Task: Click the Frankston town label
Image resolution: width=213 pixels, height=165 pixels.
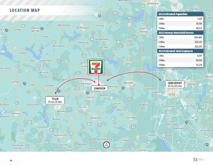Action: point(42,127)
